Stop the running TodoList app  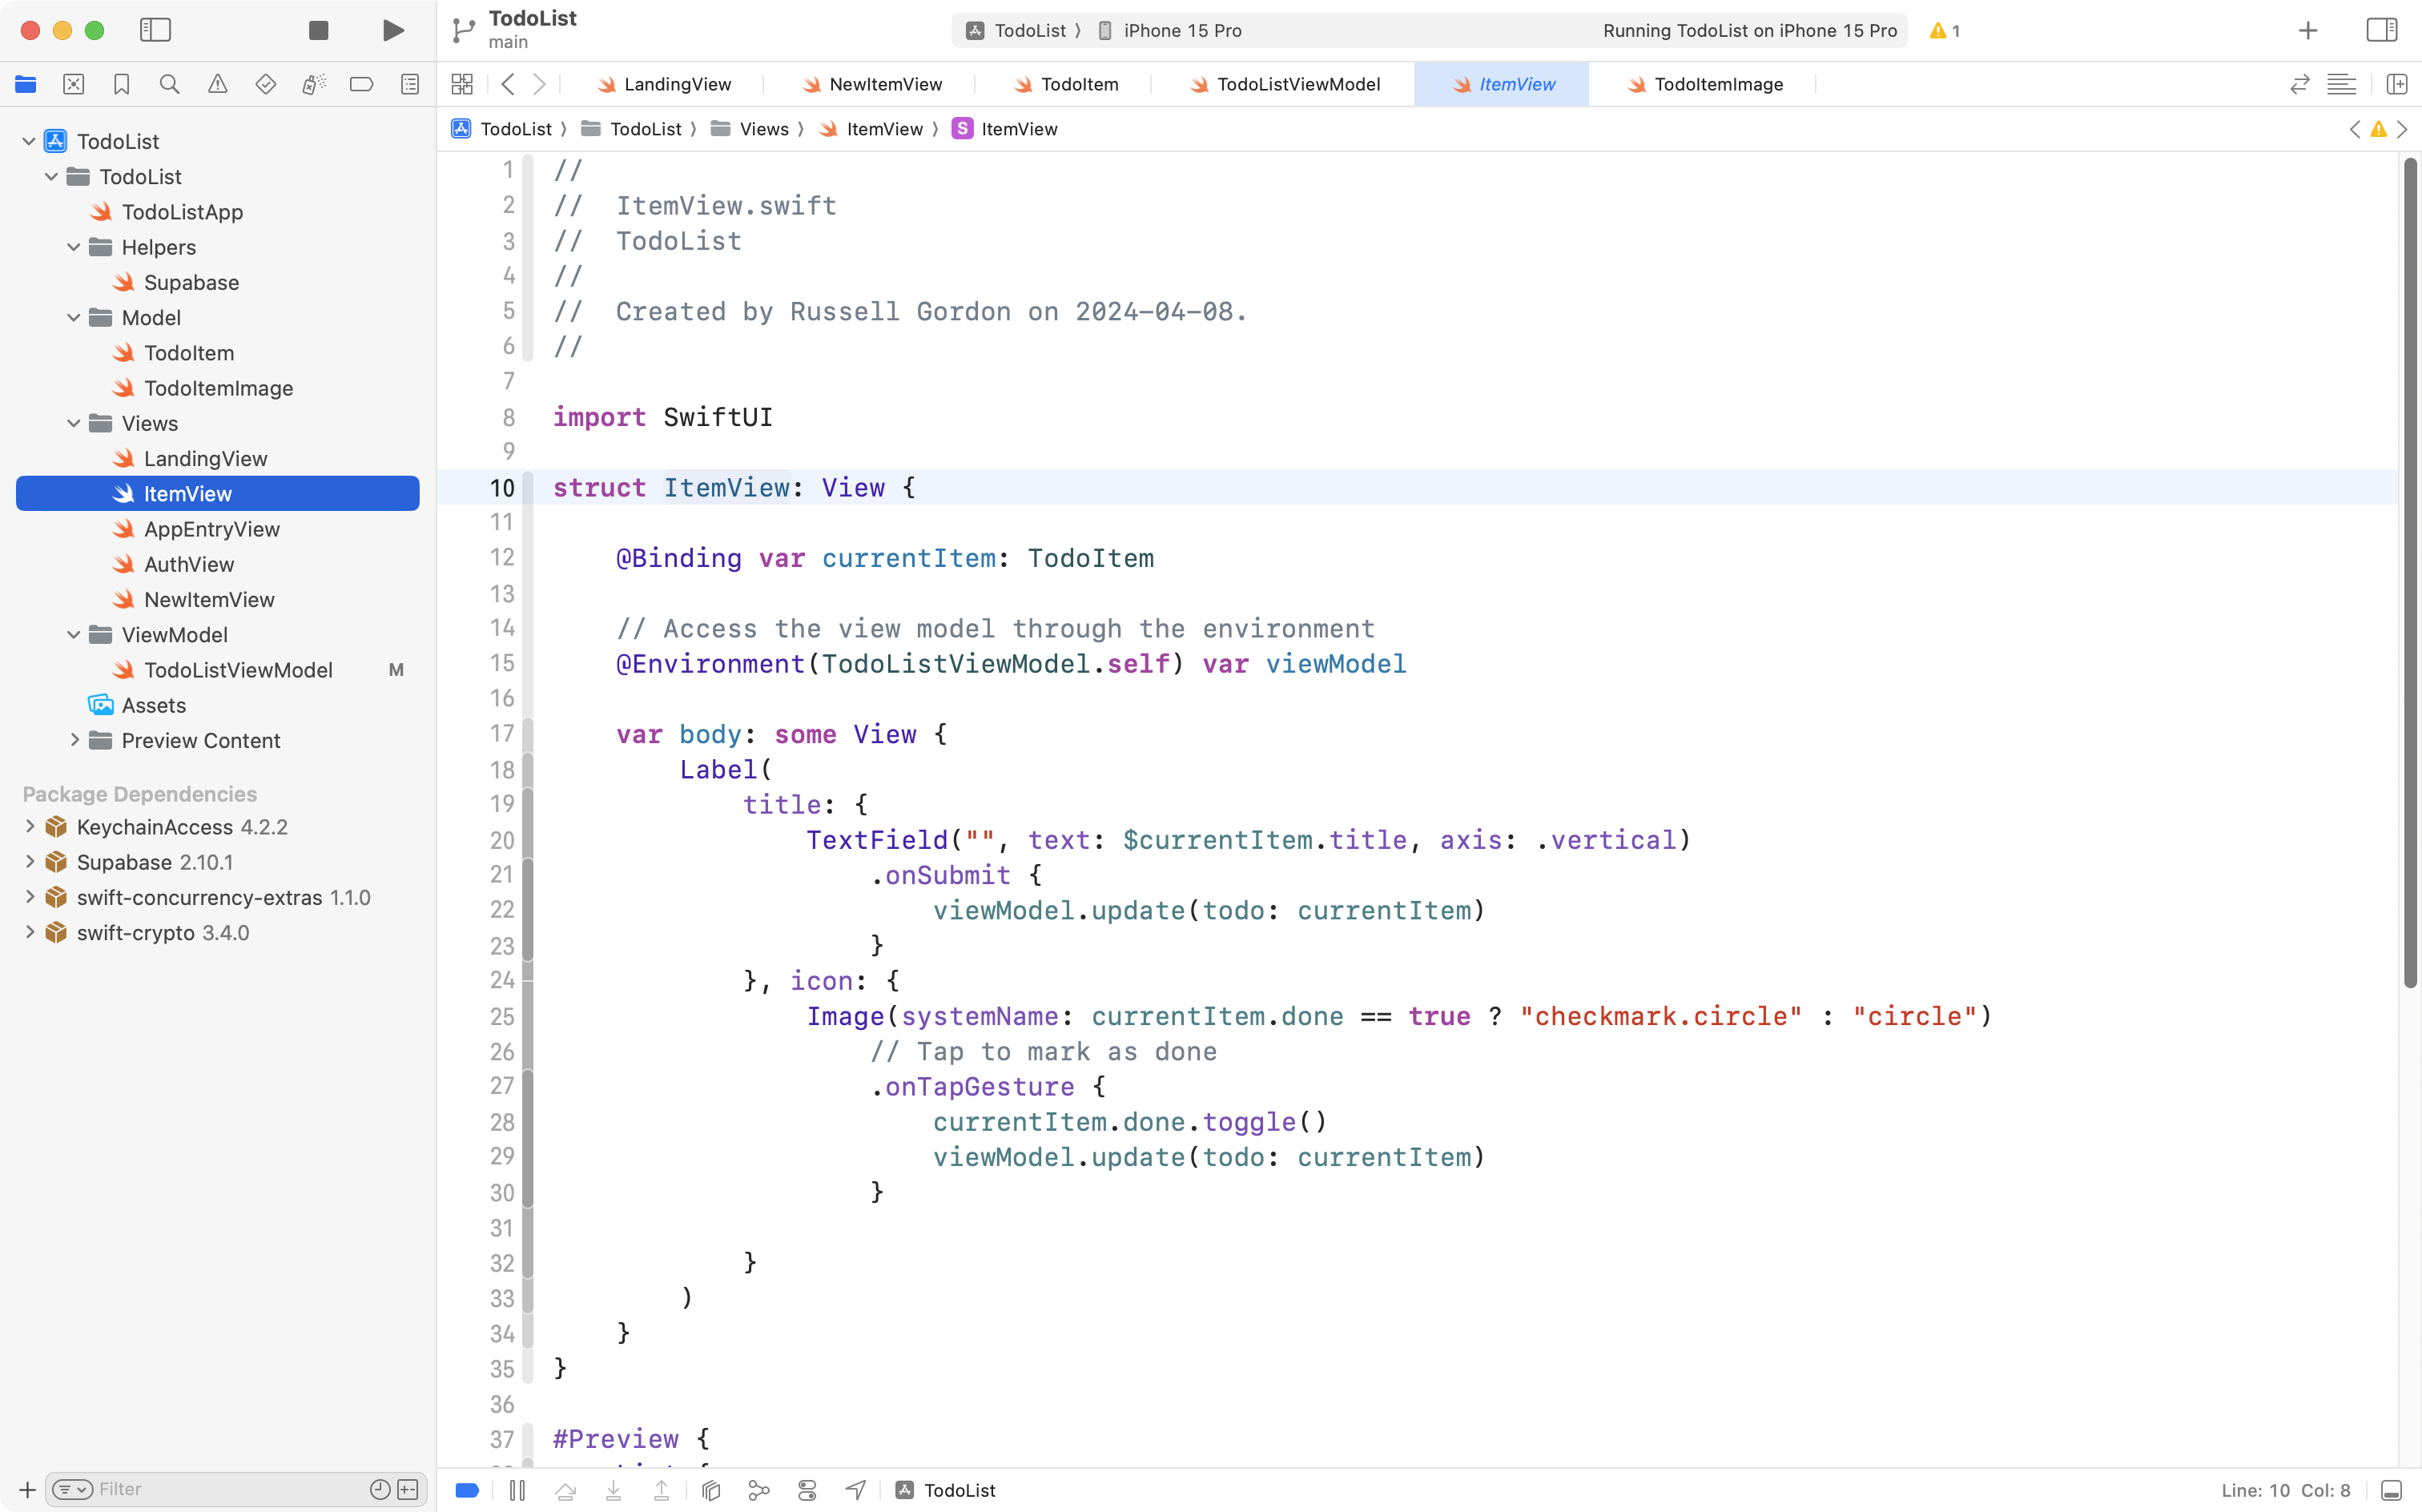(318, 30)
